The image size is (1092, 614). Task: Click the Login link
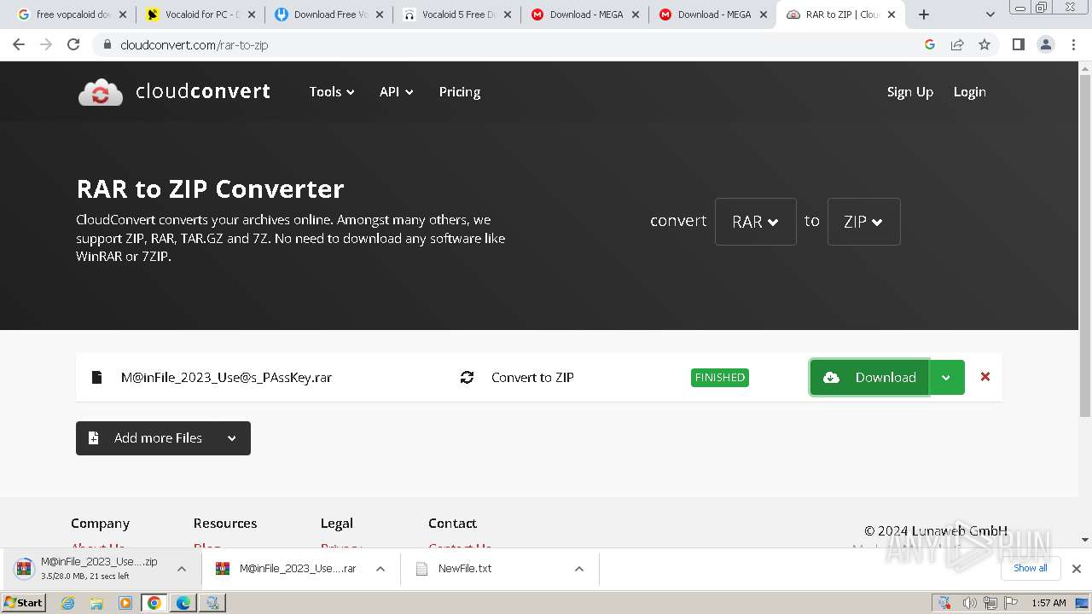[x=970, y=92]
